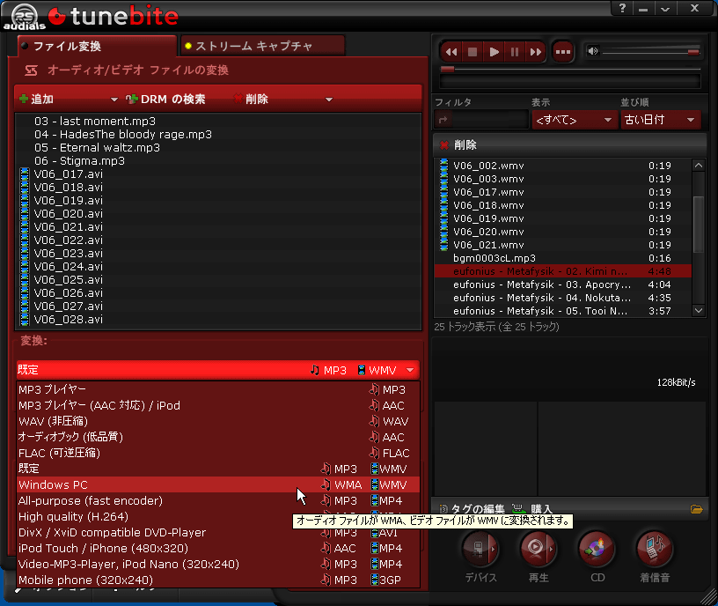
Task: Click the track list scroll up arrow
Action: click(699, 165)
